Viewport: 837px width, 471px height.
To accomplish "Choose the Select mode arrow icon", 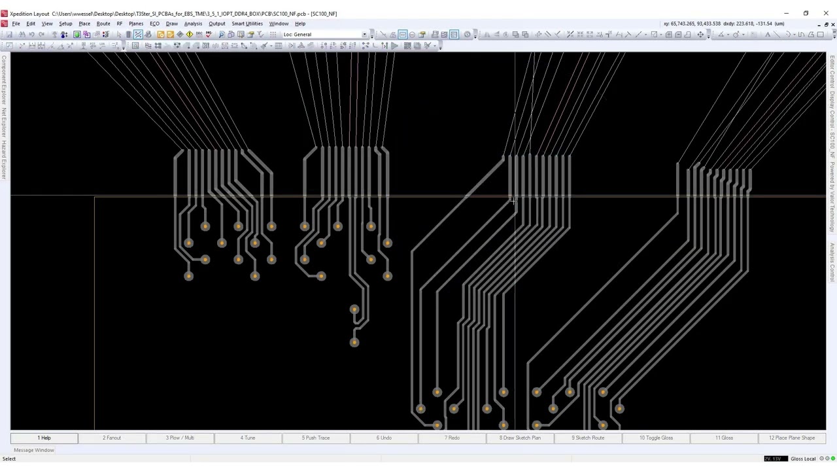I will (119, 35).
